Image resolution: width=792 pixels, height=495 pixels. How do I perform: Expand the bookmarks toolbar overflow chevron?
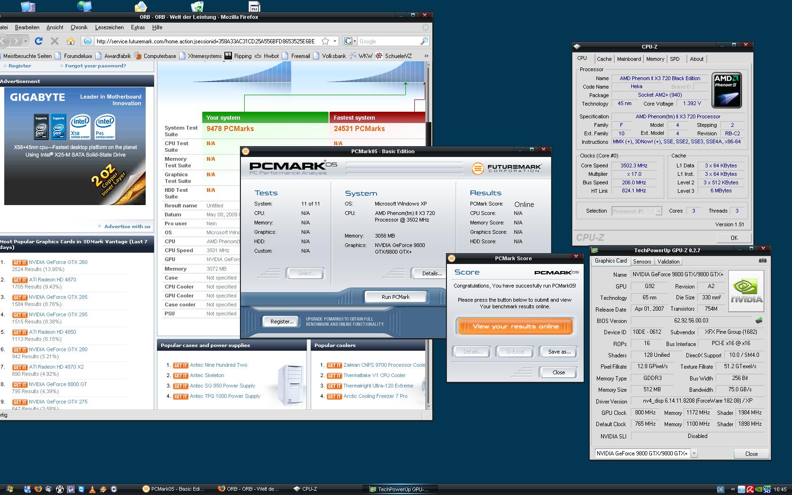pos(426,56)
